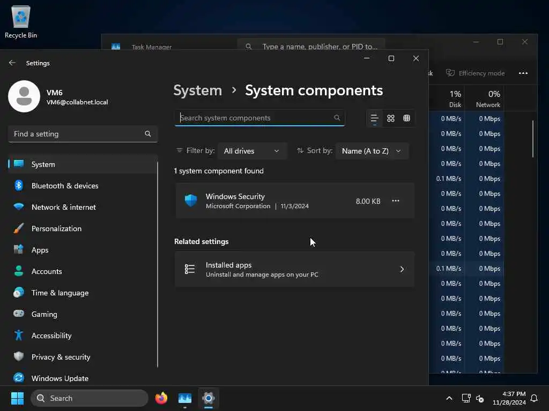Click the taskbar Search box
This screenshot has width=549, height=411.
click(90, 398)
